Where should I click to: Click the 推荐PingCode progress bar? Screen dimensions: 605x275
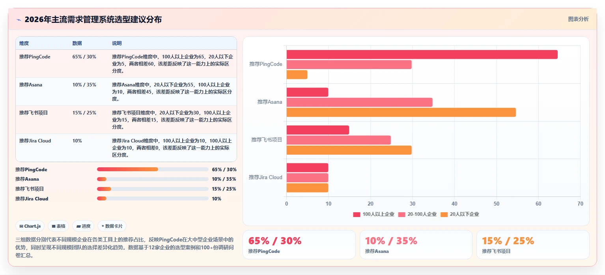click(x=153, y=169)
